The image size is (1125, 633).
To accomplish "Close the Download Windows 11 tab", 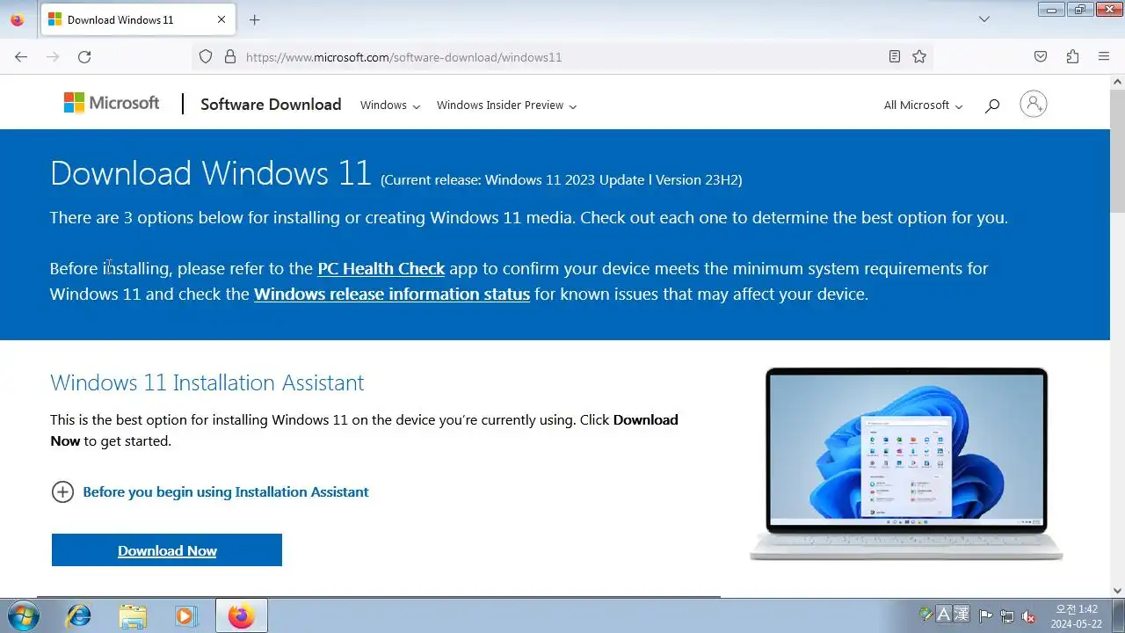I will pyautogui.click(x=221, y=19).
